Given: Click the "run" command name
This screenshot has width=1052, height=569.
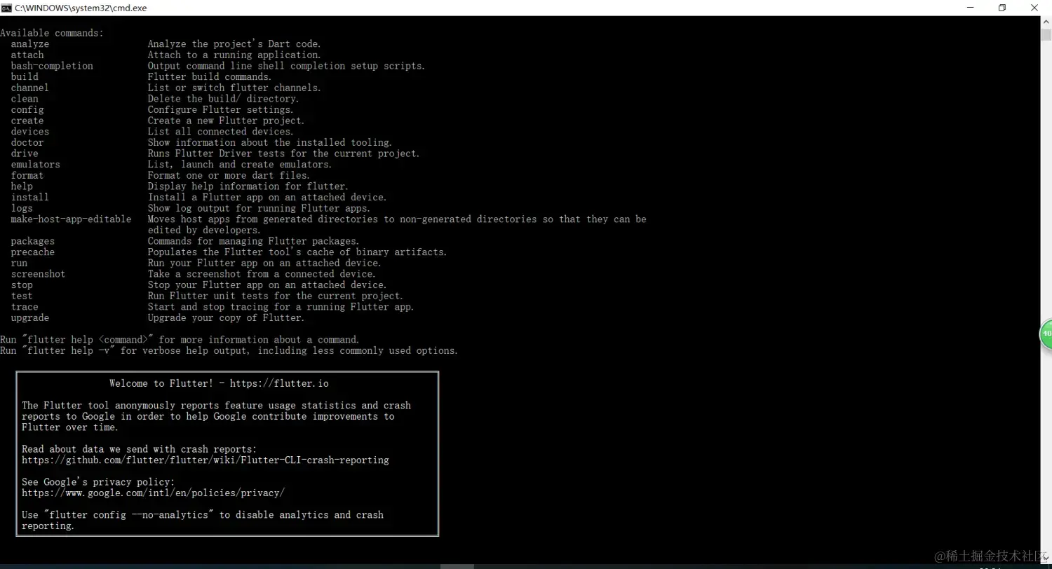Looking at the screenshot, I should [x=19, y=263].
